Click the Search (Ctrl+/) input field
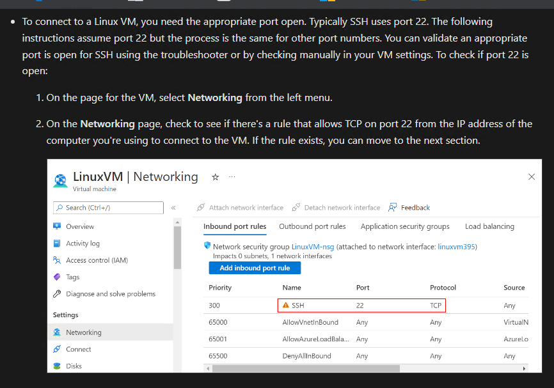The height and width of the screenshot is (388, 554). 109,208
